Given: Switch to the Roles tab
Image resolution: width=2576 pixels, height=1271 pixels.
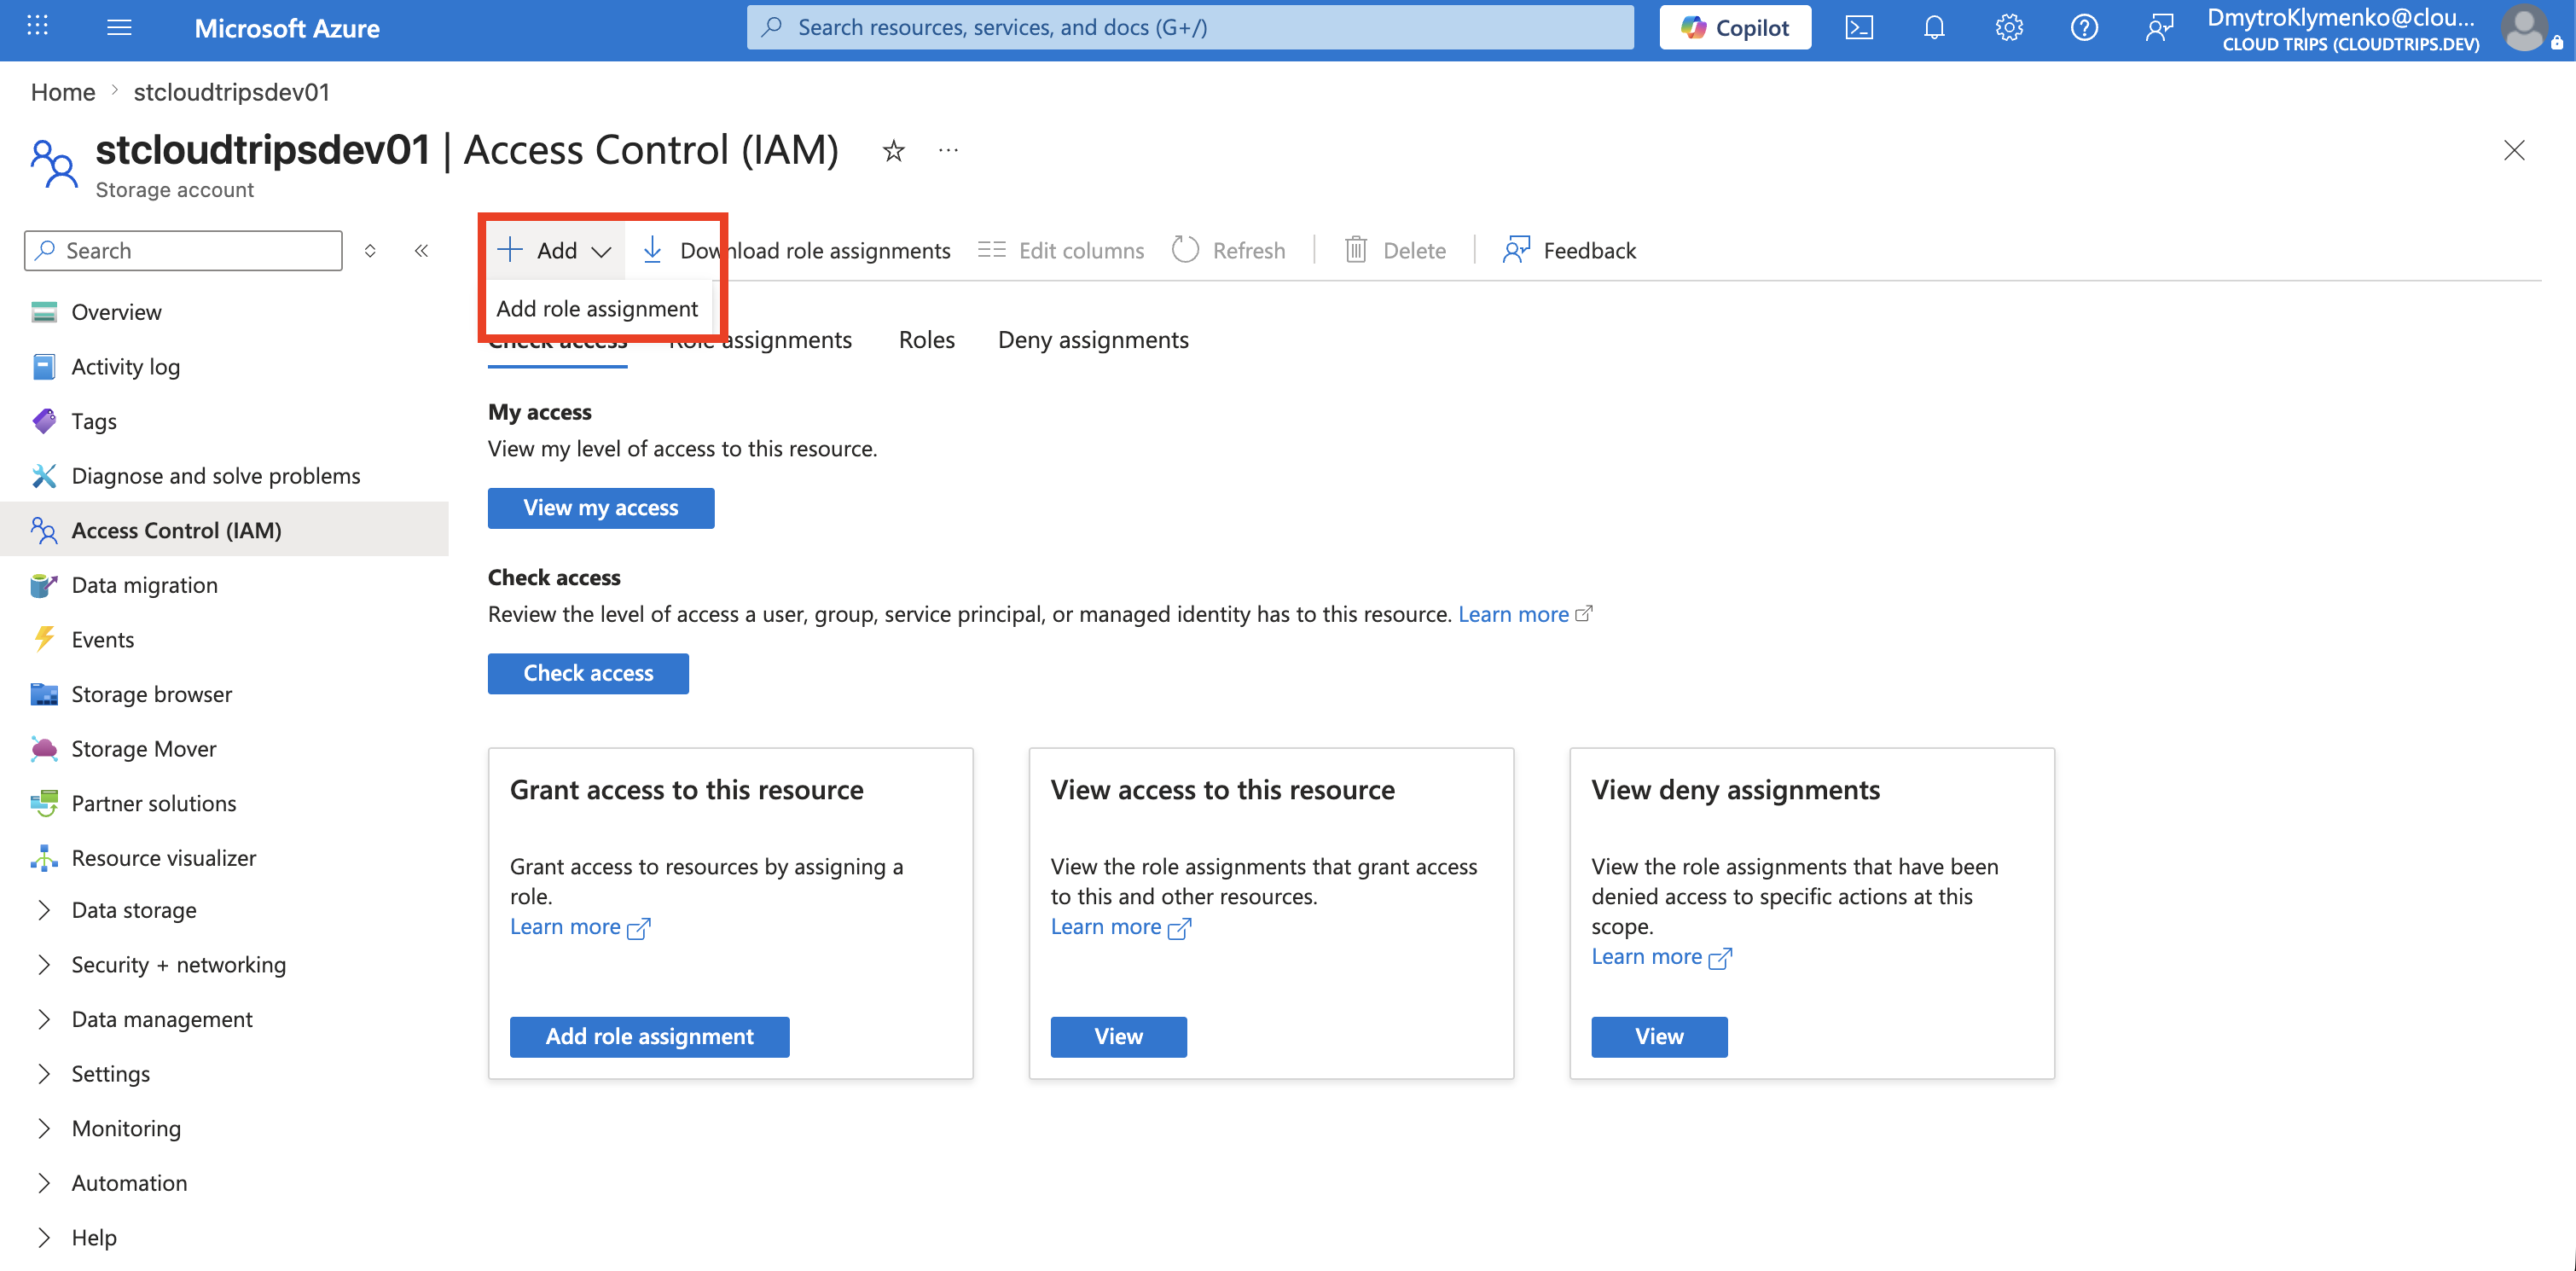Looking at the screenshot, I should coord(926,340).
